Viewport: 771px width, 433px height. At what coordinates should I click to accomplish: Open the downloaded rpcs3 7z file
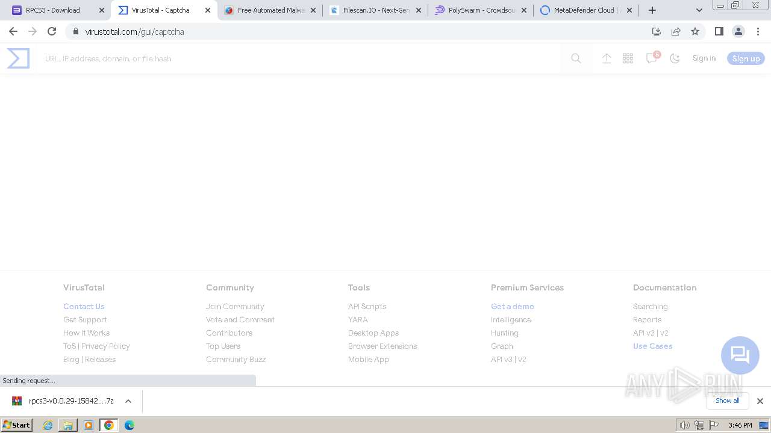63,401
